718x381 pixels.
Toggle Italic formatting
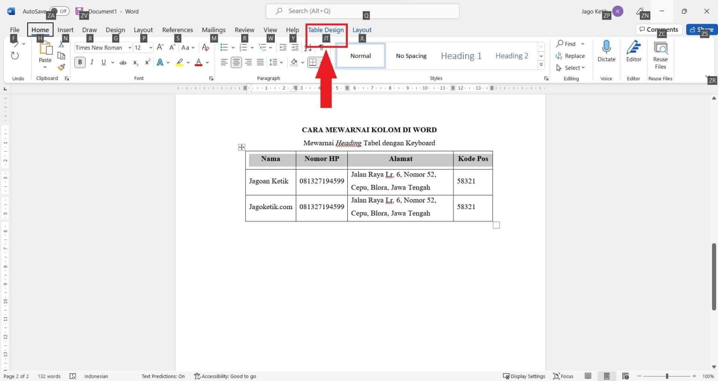(x=92, y=62)
